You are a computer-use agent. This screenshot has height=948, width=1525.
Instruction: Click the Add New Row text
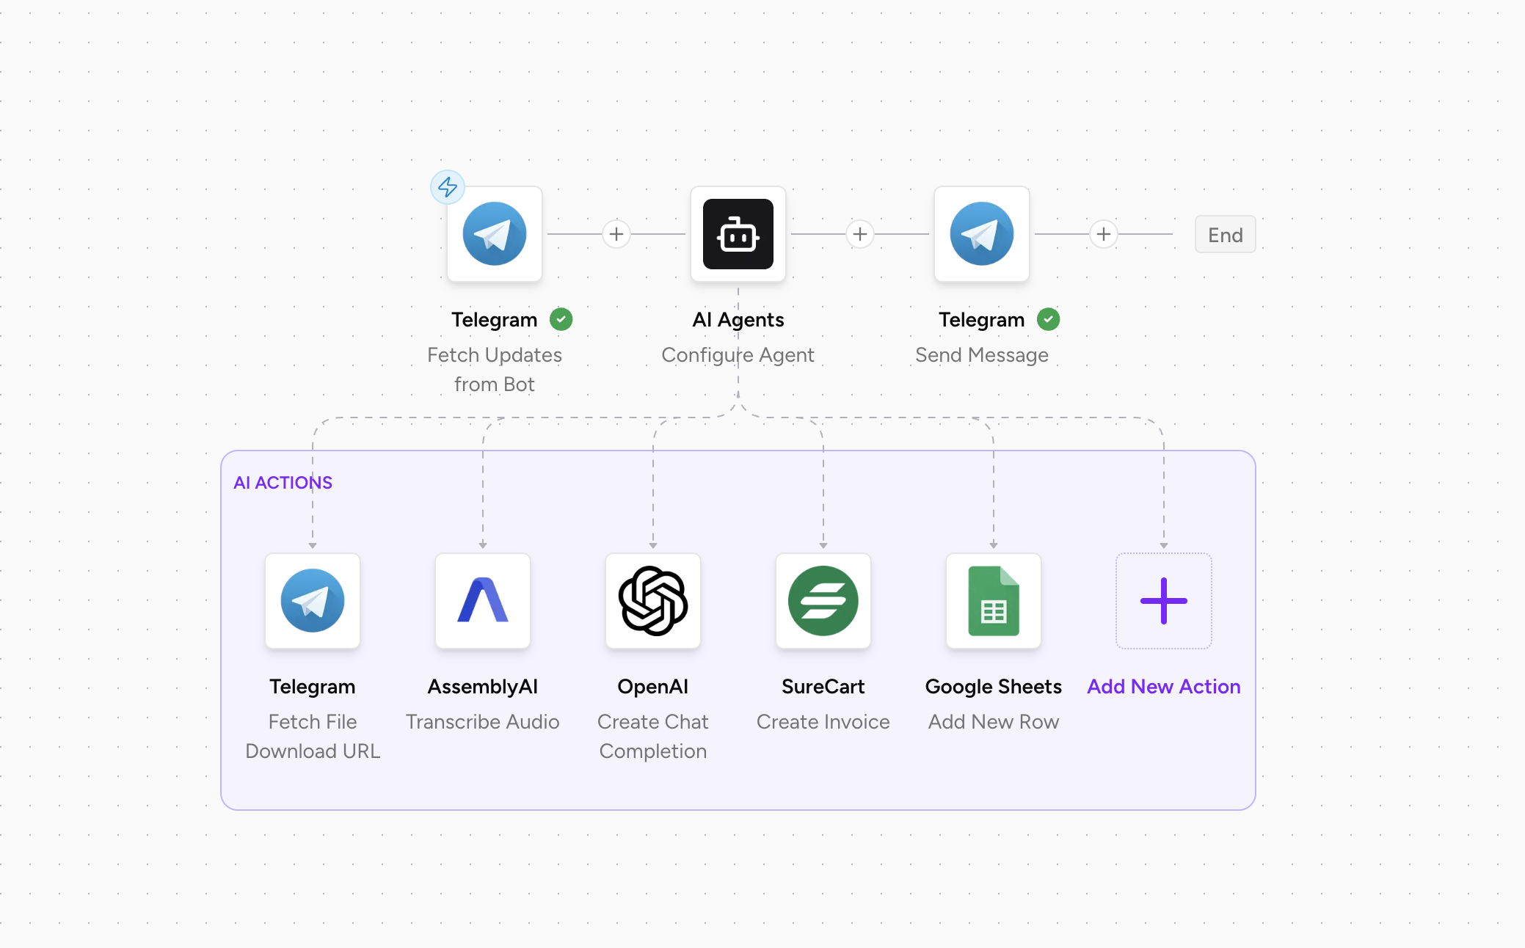[x=994, y=722]
